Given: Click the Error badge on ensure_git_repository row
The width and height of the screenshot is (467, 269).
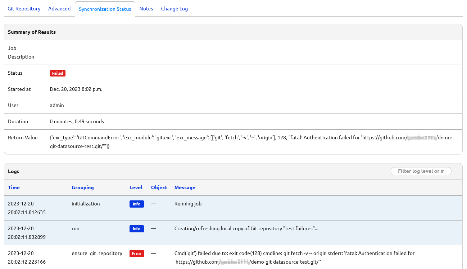Looking at the screenshot, I should (136, 253).
